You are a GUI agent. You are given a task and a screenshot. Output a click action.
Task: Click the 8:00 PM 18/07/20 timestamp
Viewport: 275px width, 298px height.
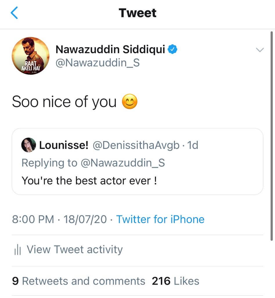60,219
